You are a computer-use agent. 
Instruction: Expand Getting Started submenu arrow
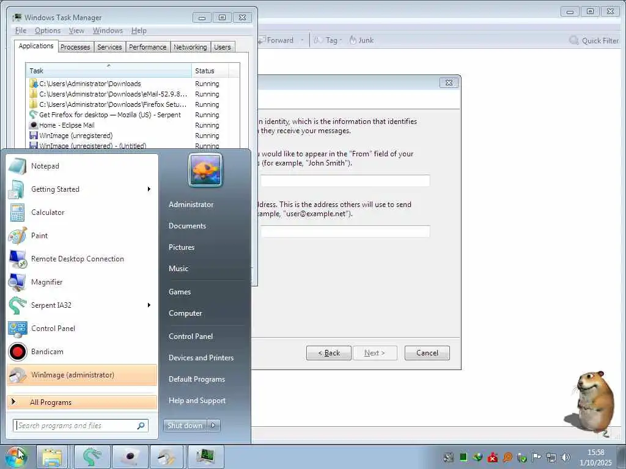pos(149,189)
